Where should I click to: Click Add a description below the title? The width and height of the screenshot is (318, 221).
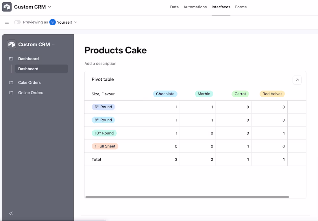[100, 63]
